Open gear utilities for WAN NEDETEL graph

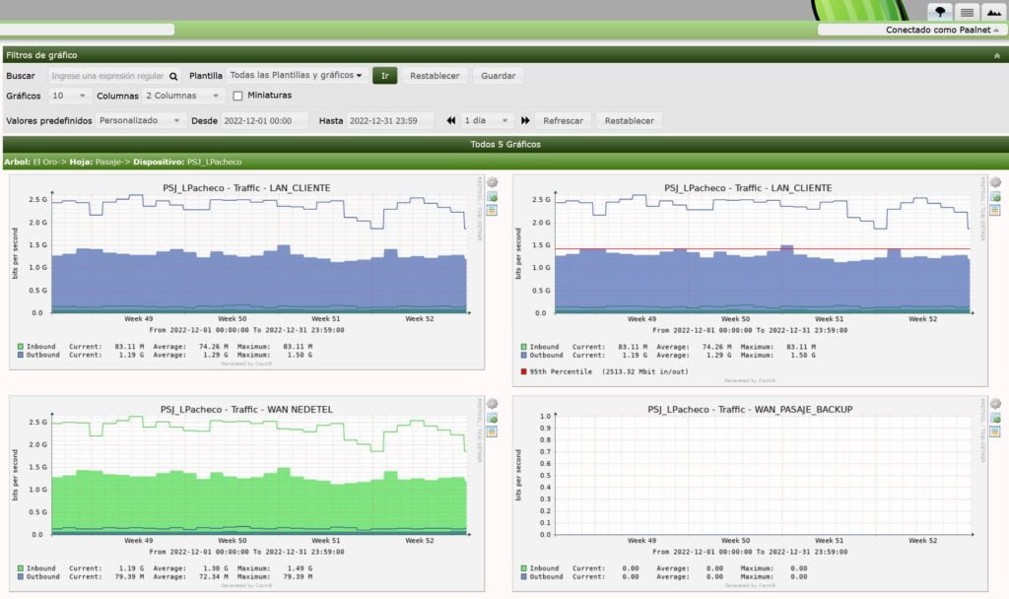[493, 404]
